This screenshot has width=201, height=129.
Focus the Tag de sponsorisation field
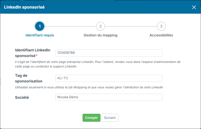coord(109,78)
